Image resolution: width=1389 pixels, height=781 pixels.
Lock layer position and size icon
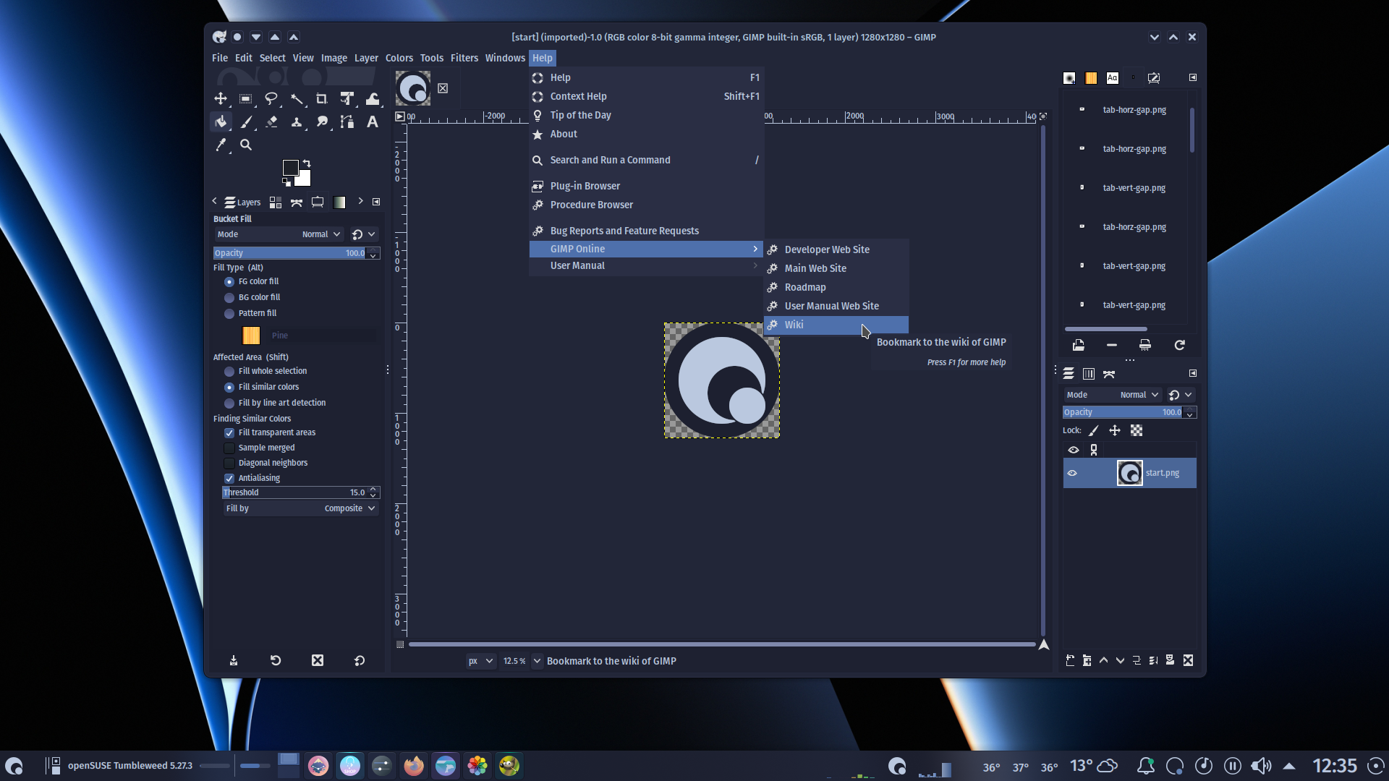1115,430
